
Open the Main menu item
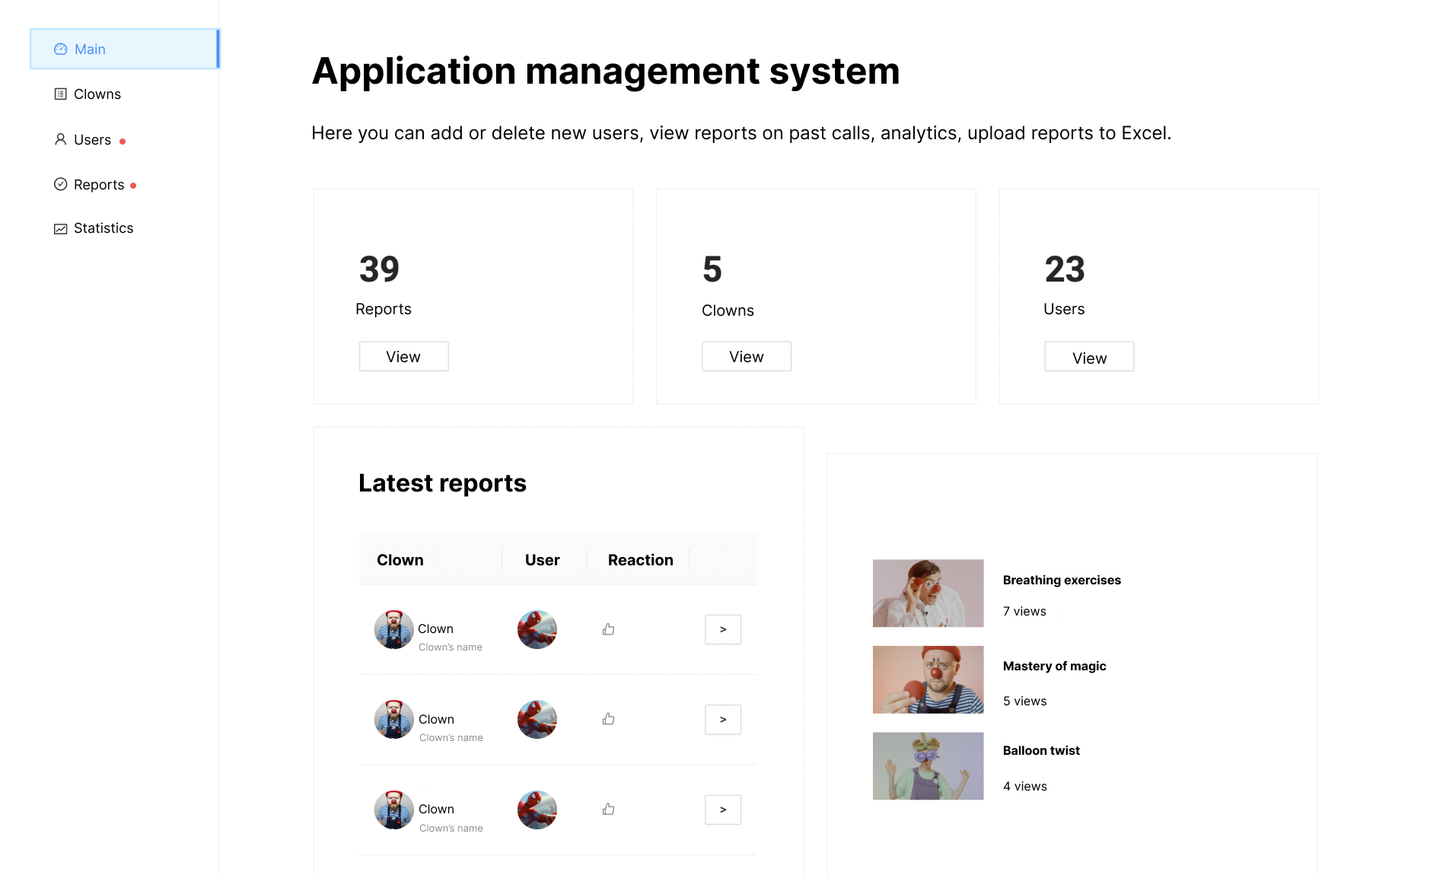pyautogui.click(x=125, y=49)
